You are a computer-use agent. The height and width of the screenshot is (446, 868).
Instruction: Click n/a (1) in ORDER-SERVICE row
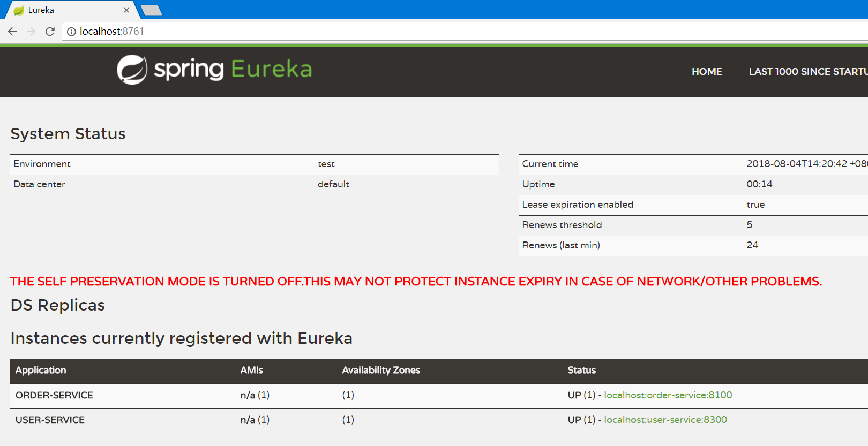tap(255, 395)
